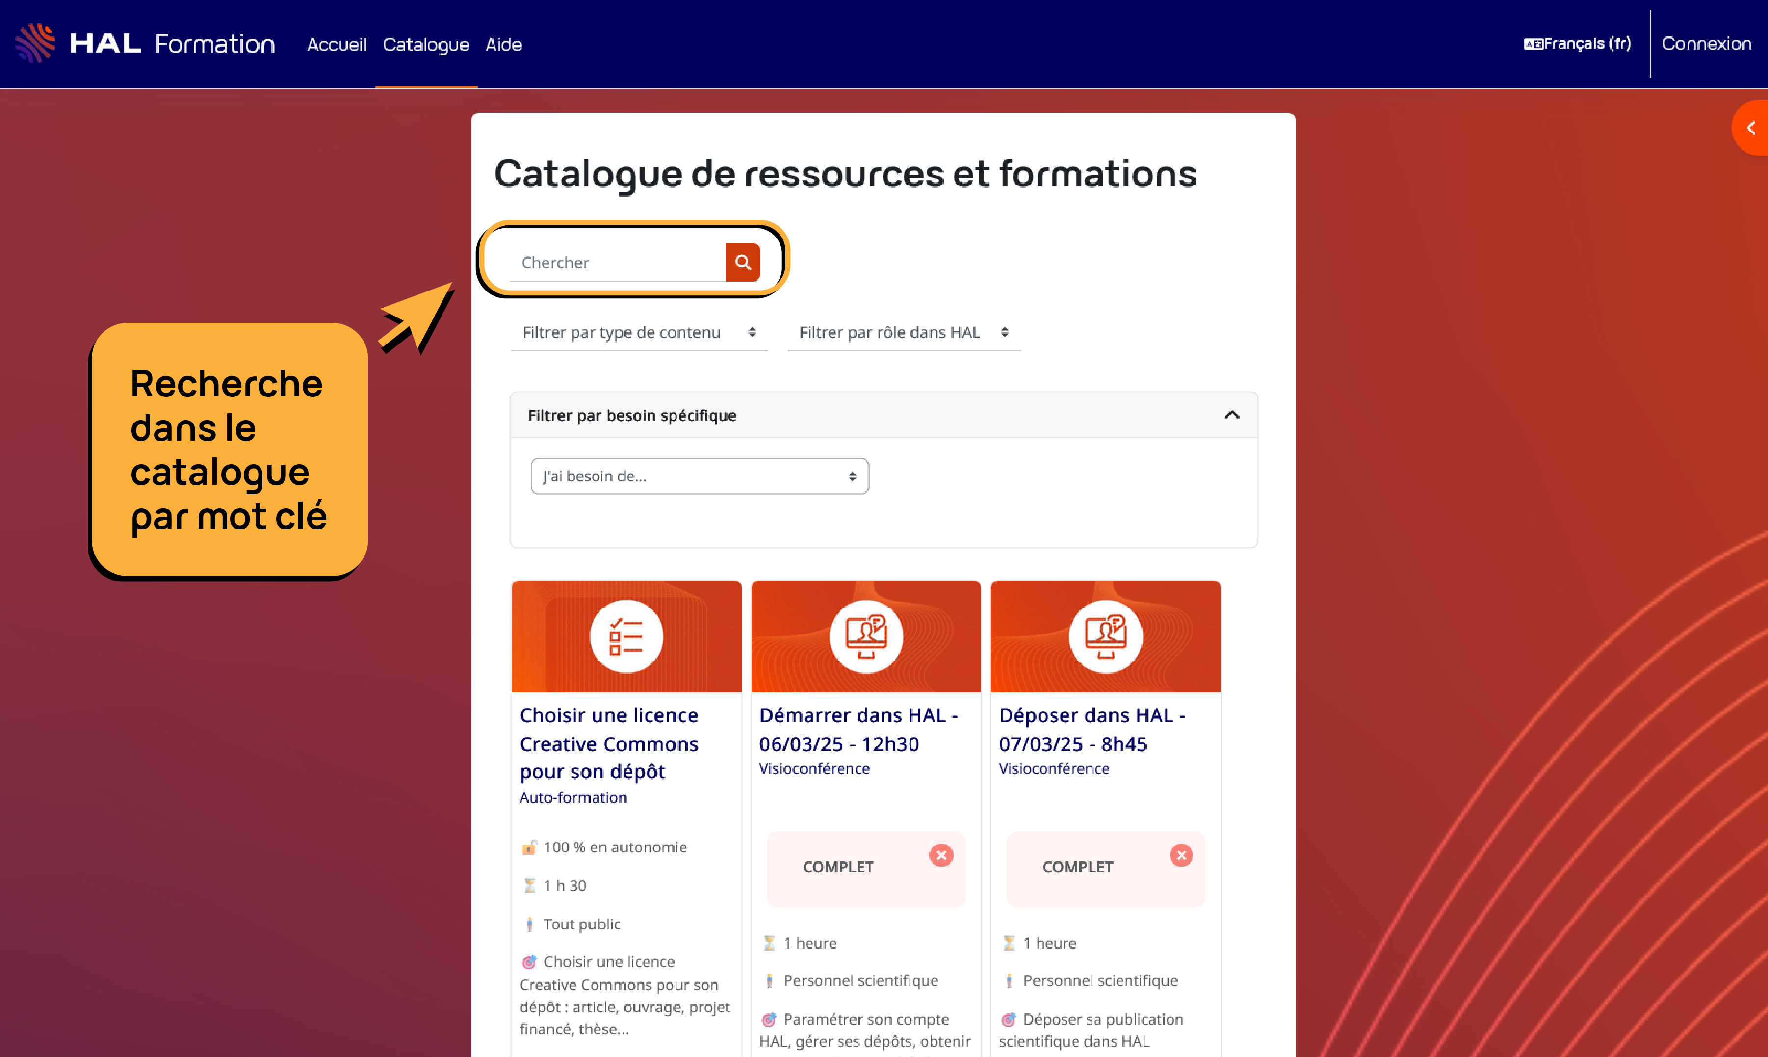The image size is (1768, 1057).
Task: Click the orange search magnifier button
Action: (743, 262)
